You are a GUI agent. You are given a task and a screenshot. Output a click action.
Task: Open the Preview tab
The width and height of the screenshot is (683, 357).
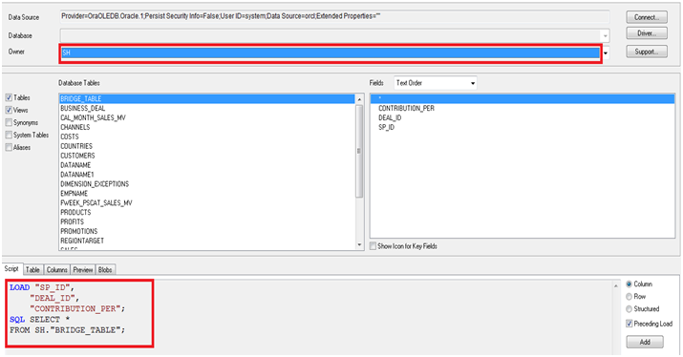pyautogui.click(x=83, y=270)
